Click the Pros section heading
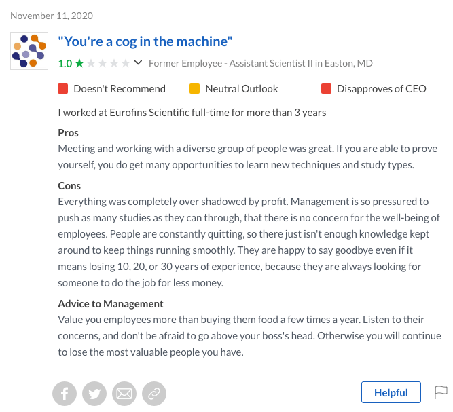This screenshot has height=412, width=453. [69, 133]
